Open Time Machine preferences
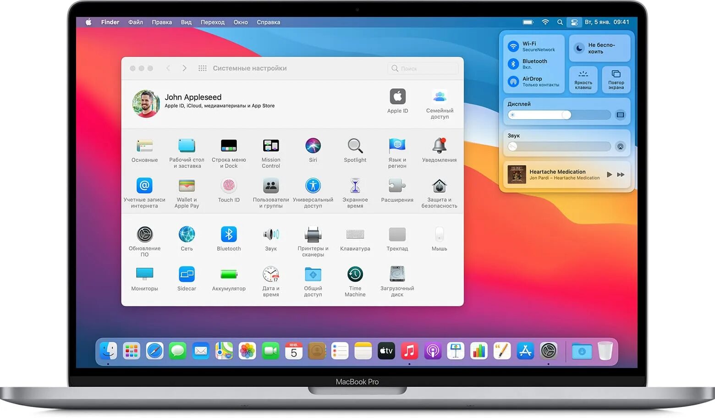 pos(355,274)
